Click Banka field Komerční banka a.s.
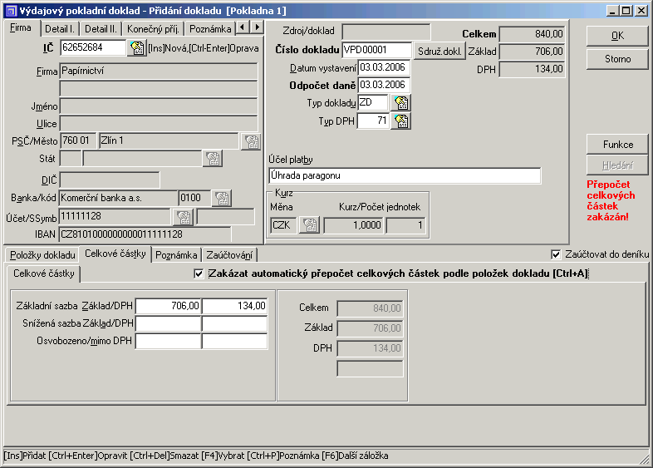 [x=118, y=198]
